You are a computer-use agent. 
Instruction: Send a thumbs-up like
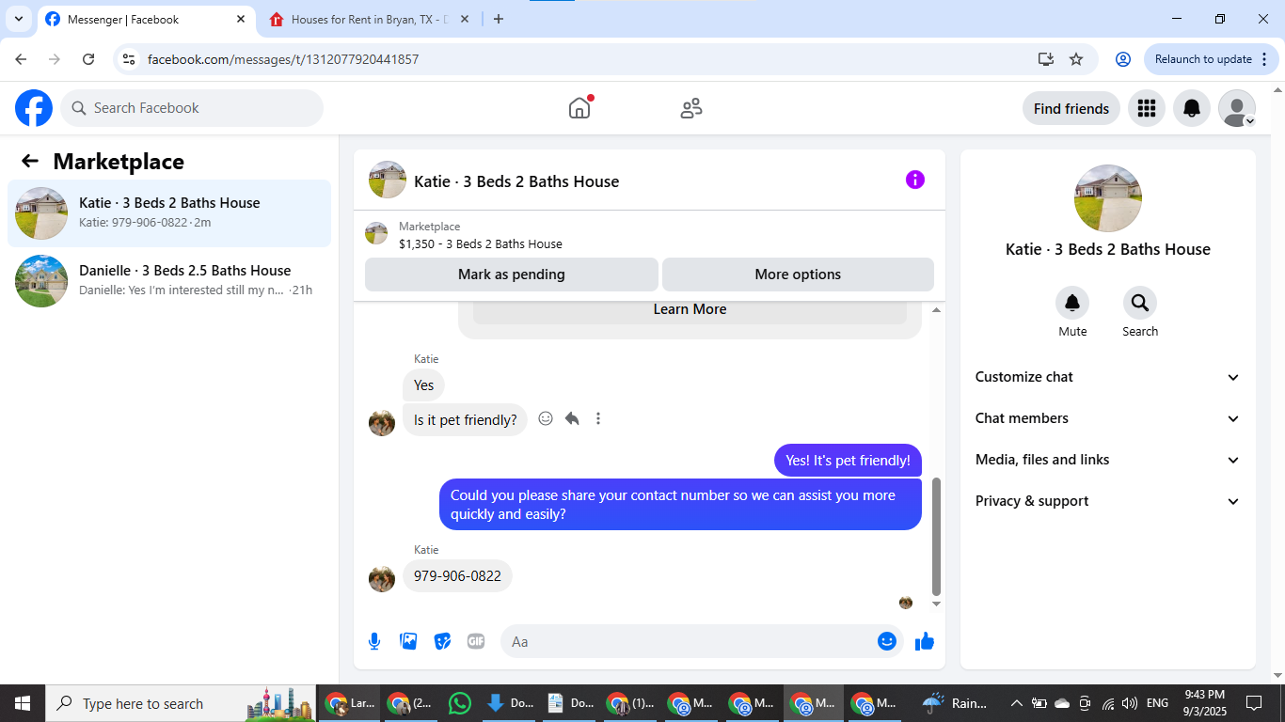point(925,641)
